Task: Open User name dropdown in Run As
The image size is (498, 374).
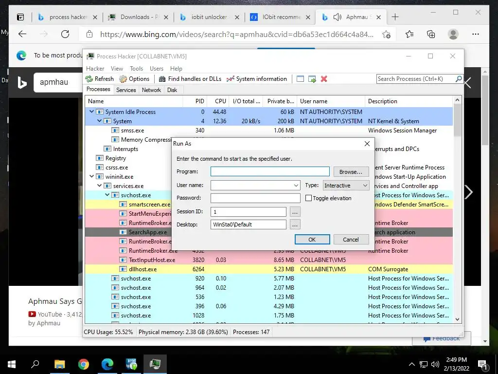Action: [296, 186]
